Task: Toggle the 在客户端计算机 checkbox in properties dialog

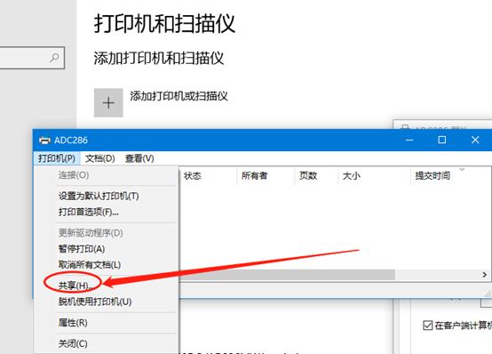Action: point(428,326)
